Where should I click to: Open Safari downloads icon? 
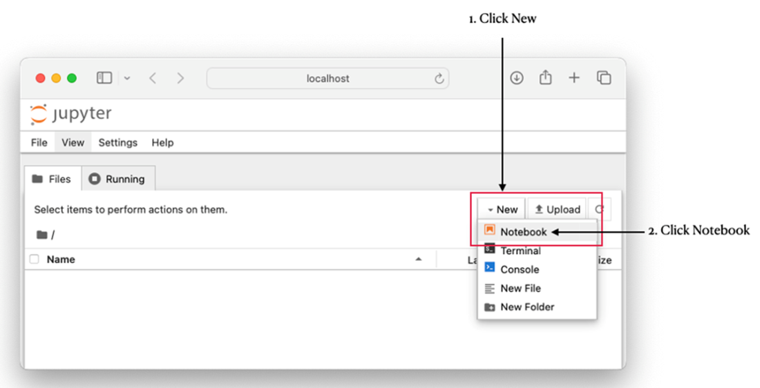517,78
